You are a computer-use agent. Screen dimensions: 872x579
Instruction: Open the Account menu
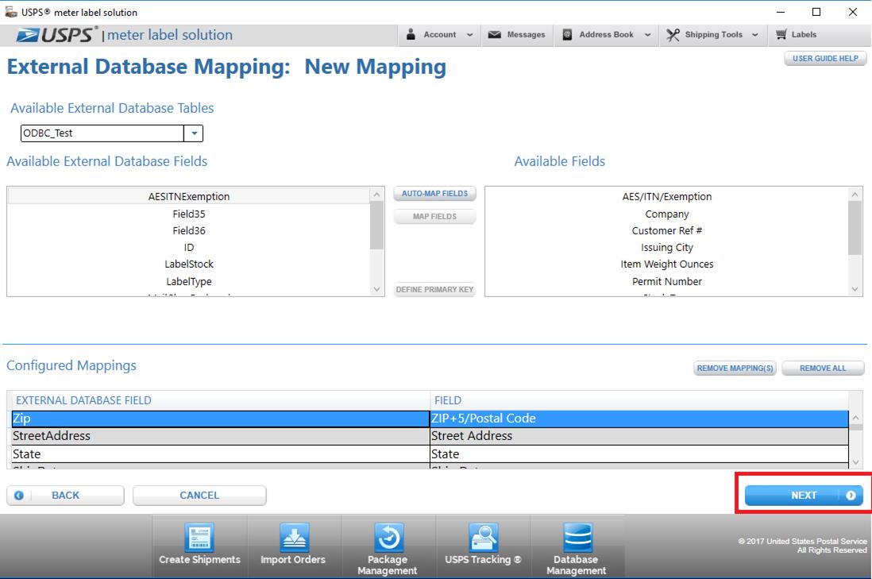(x=439, y=34)
